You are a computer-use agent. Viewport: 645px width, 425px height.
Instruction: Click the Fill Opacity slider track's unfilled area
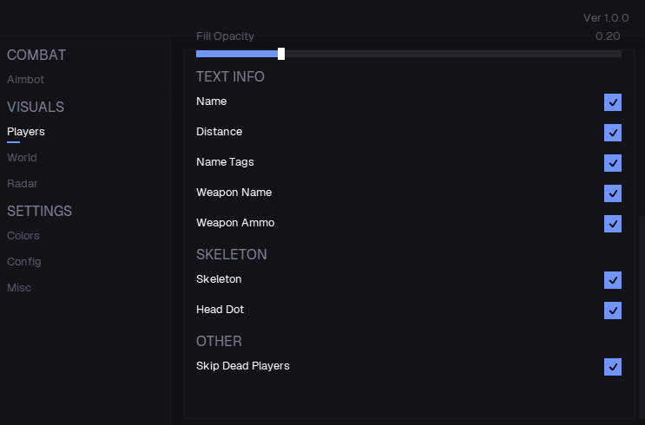451,54
